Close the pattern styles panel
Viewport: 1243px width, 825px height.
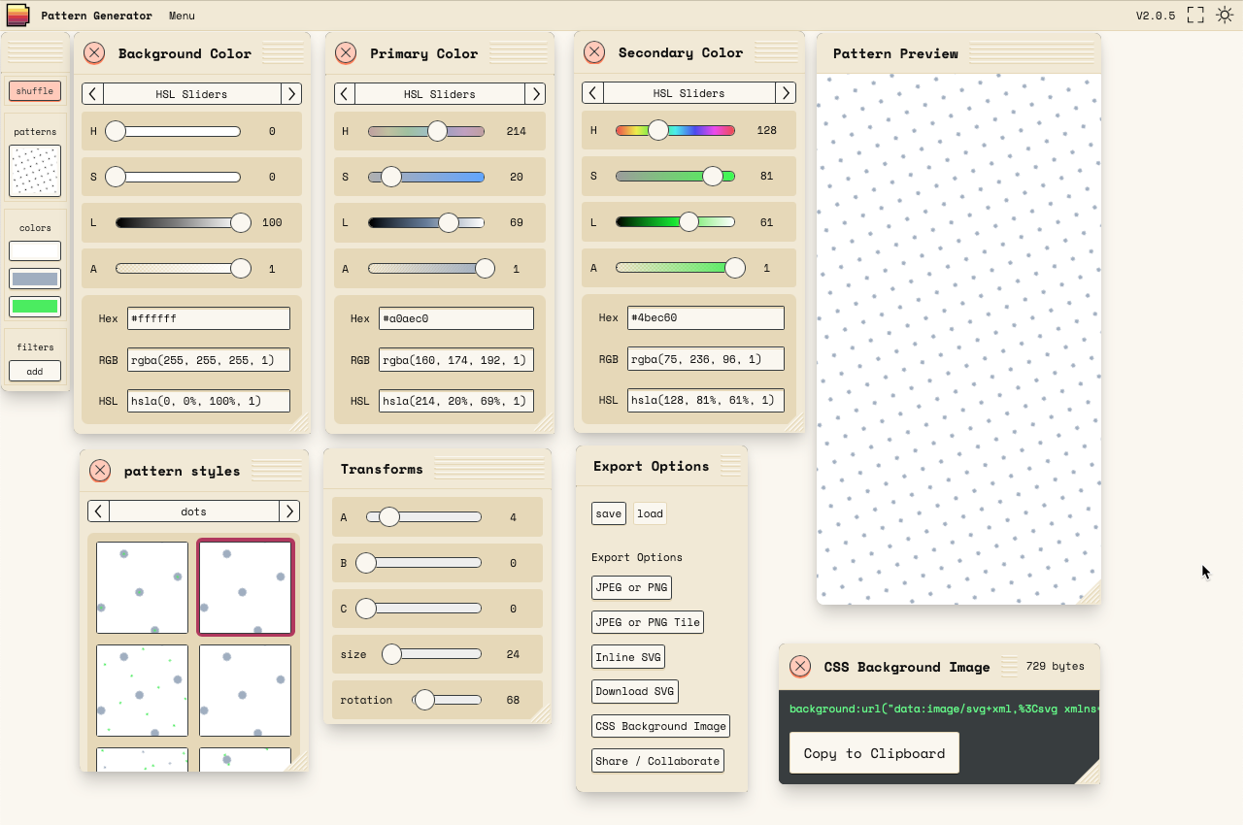tap(100, 471)
